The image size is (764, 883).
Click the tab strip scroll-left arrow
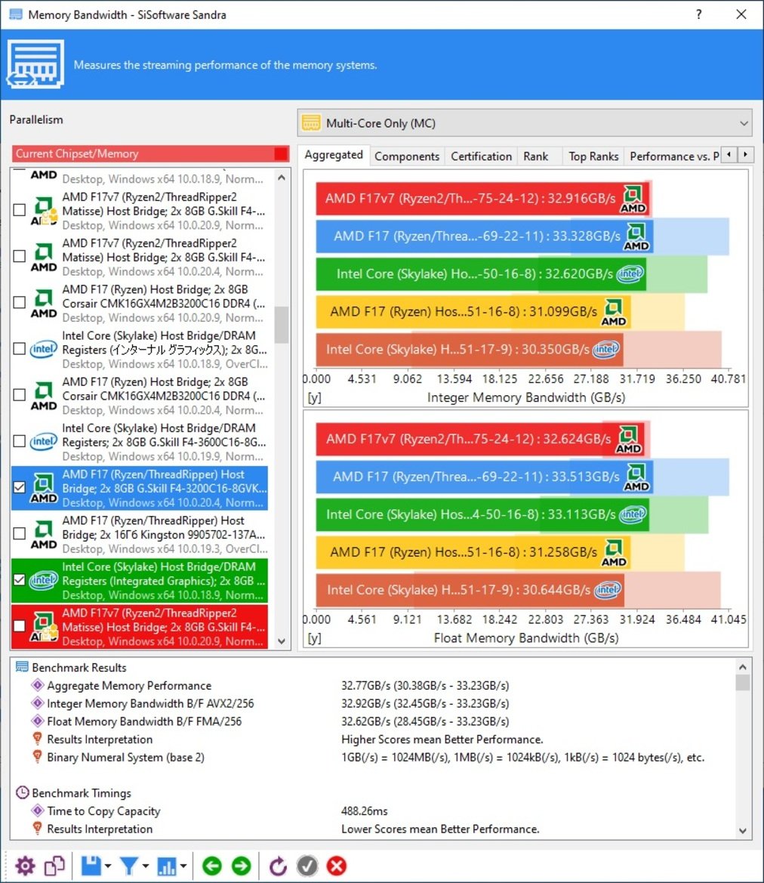(729, 154)
